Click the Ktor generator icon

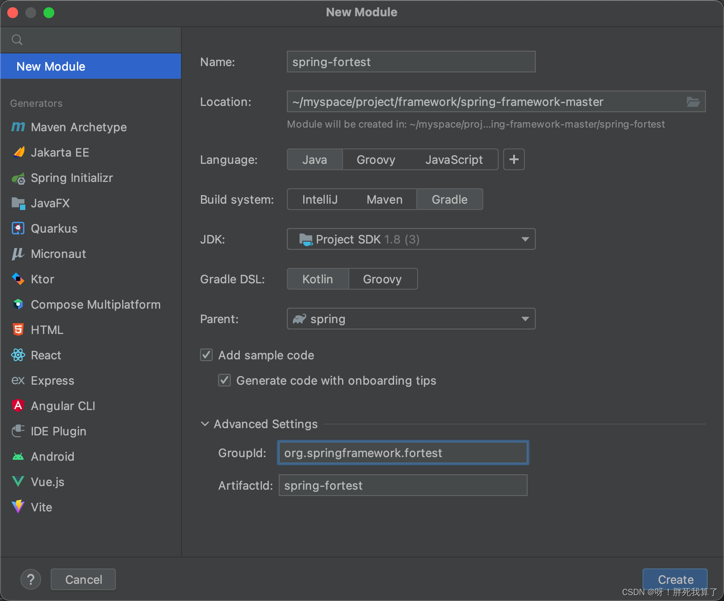pos(18,279)
